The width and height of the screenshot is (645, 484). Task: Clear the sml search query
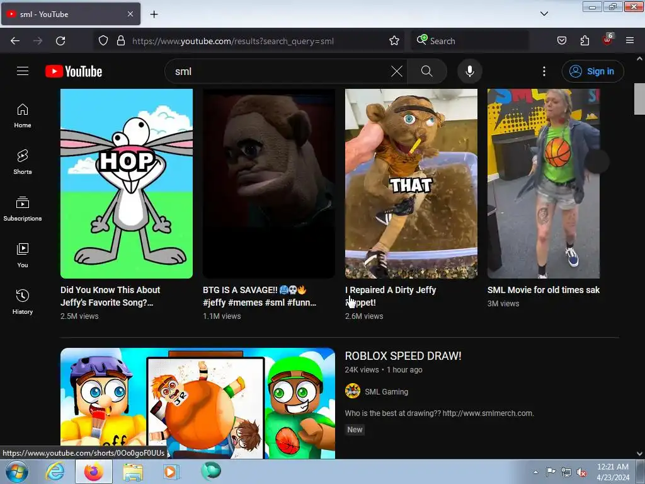pos(397,71)
